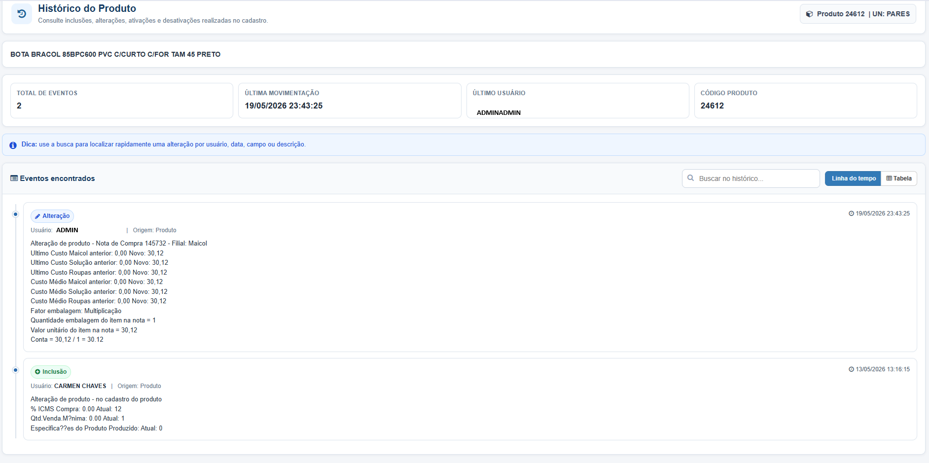Click the Produto 24612 | UN: PARES badge

pos(858,14)
